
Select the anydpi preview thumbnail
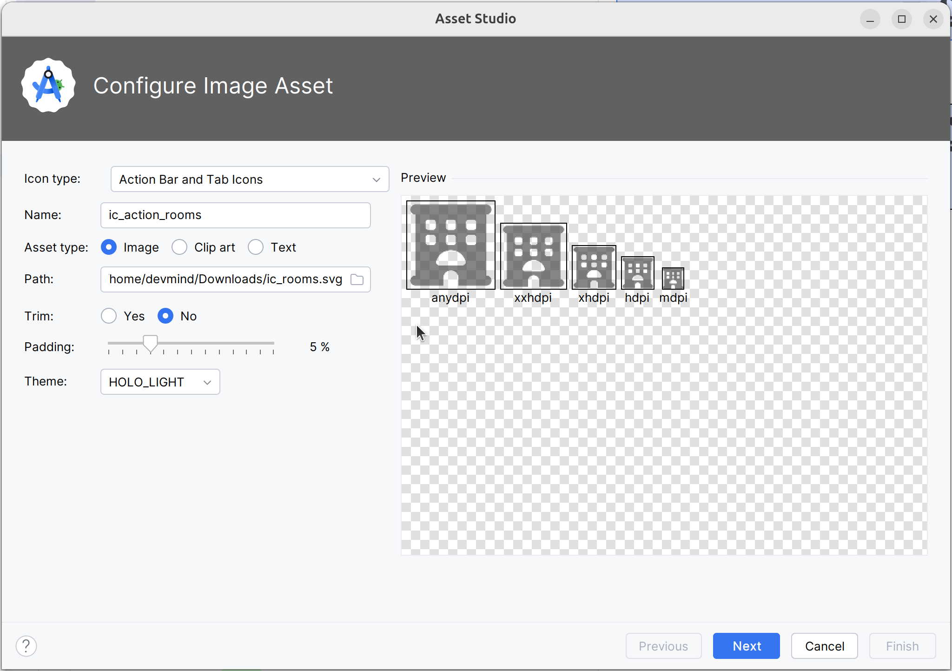[451, 245]
